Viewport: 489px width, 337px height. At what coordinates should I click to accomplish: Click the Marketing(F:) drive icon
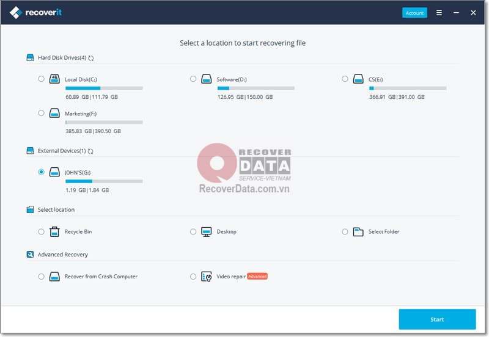click(x=54, y=113)
